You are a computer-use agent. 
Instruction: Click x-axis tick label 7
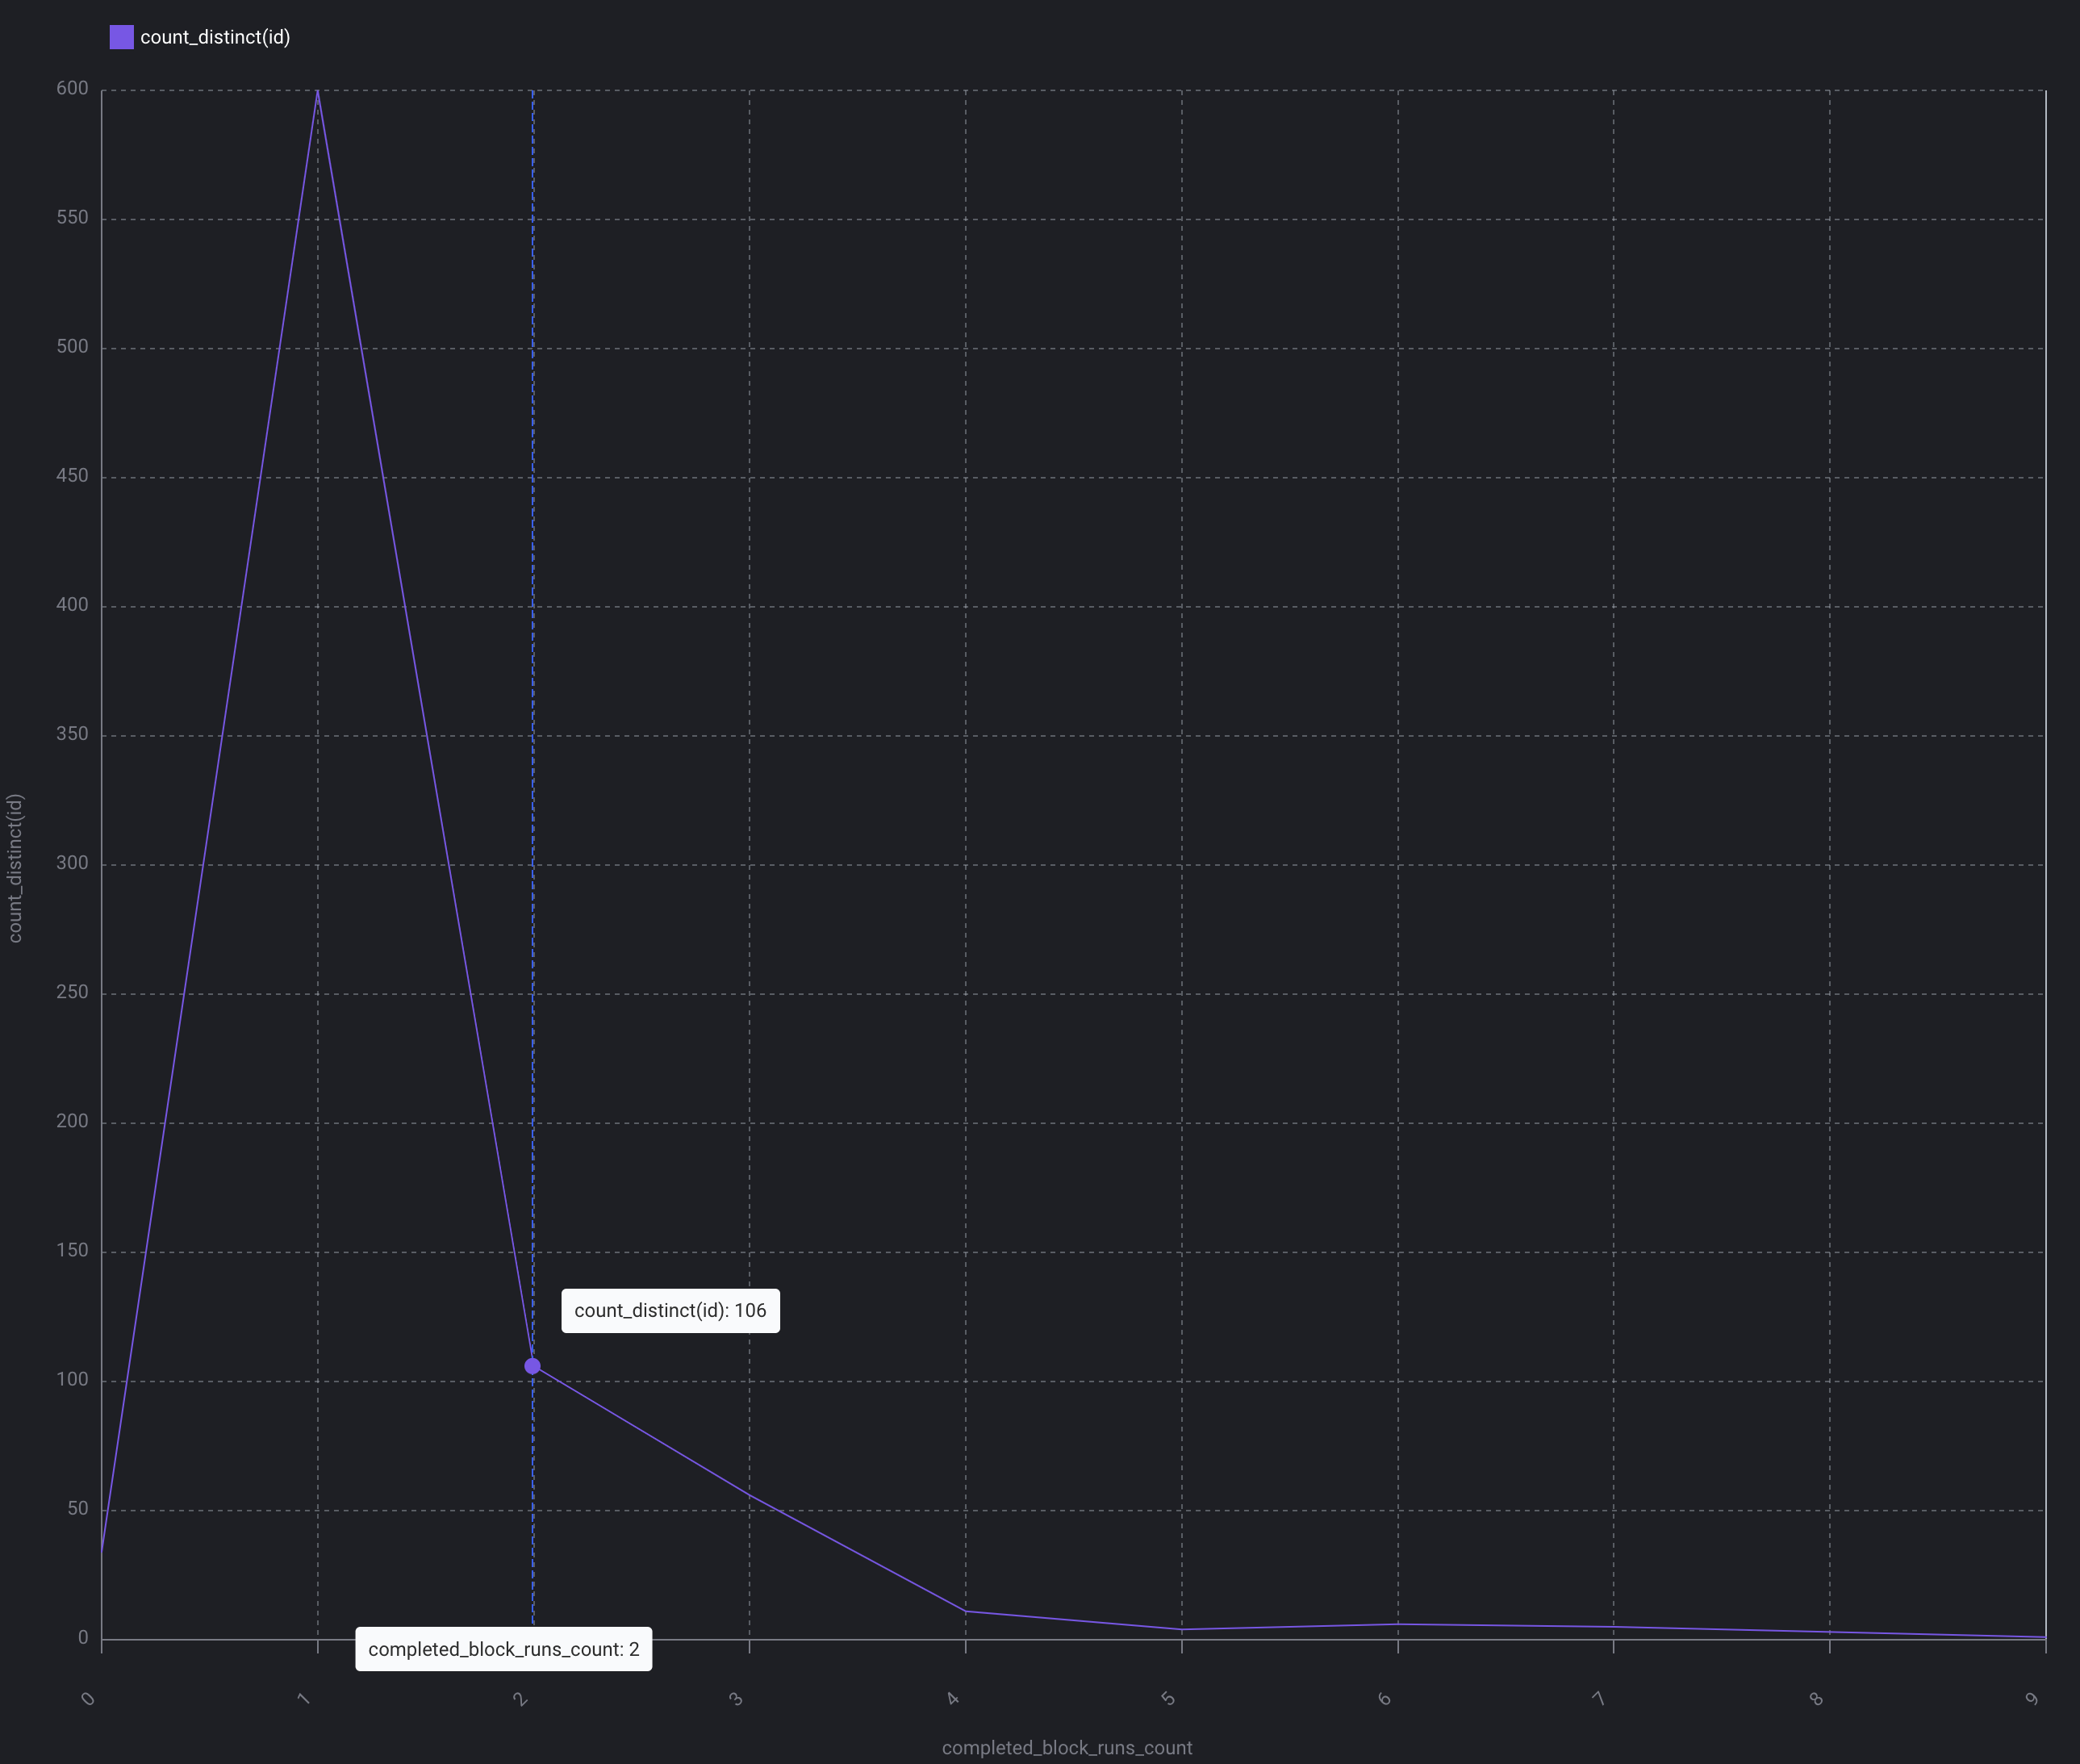pyautogui.click(x=1600, y=1699)
